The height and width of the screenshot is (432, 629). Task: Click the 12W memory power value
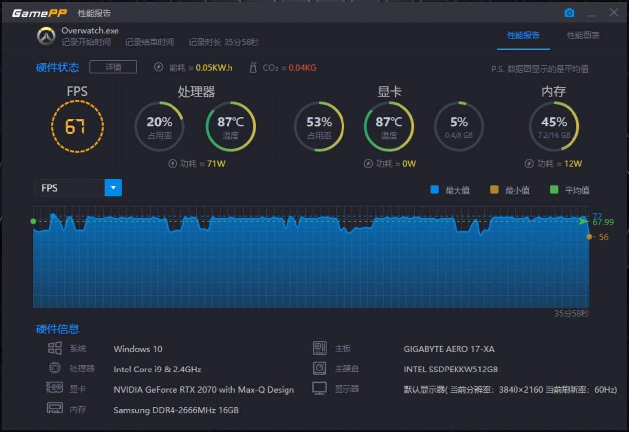tap(573, 163)
